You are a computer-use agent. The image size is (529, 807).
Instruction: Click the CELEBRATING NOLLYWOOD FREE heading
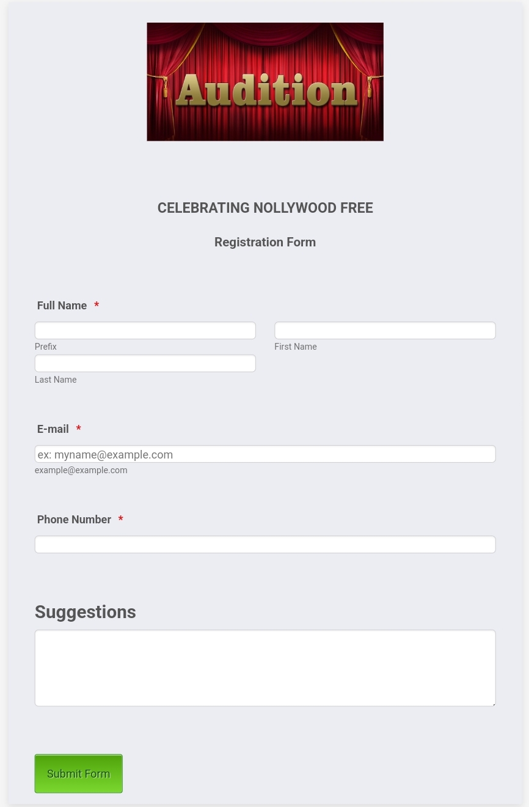(265, 208)
